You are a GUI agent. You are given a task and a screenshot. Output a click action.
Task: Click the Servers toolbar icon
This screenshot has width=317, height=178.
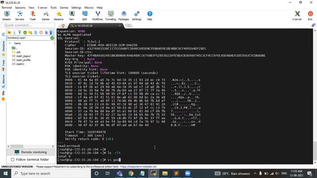point(20,16)
